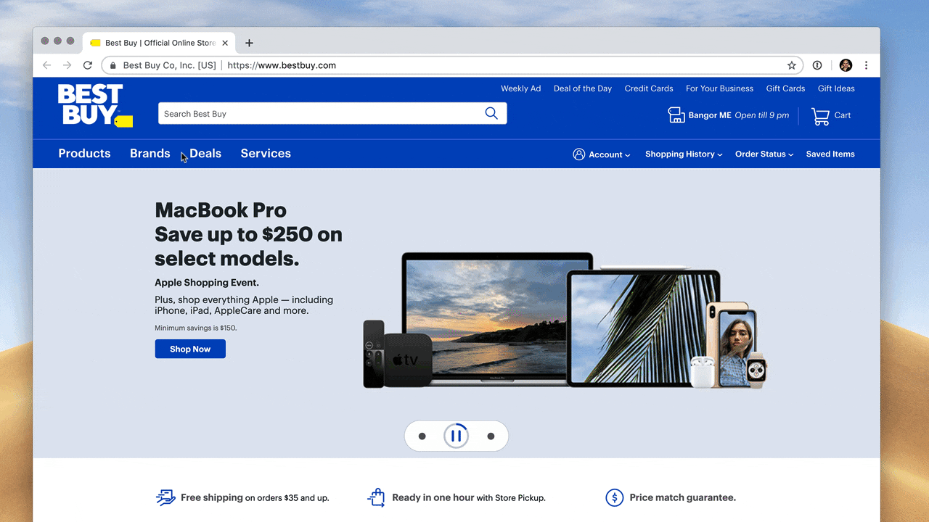
Task: Open the Products menu
Action: 84,154
